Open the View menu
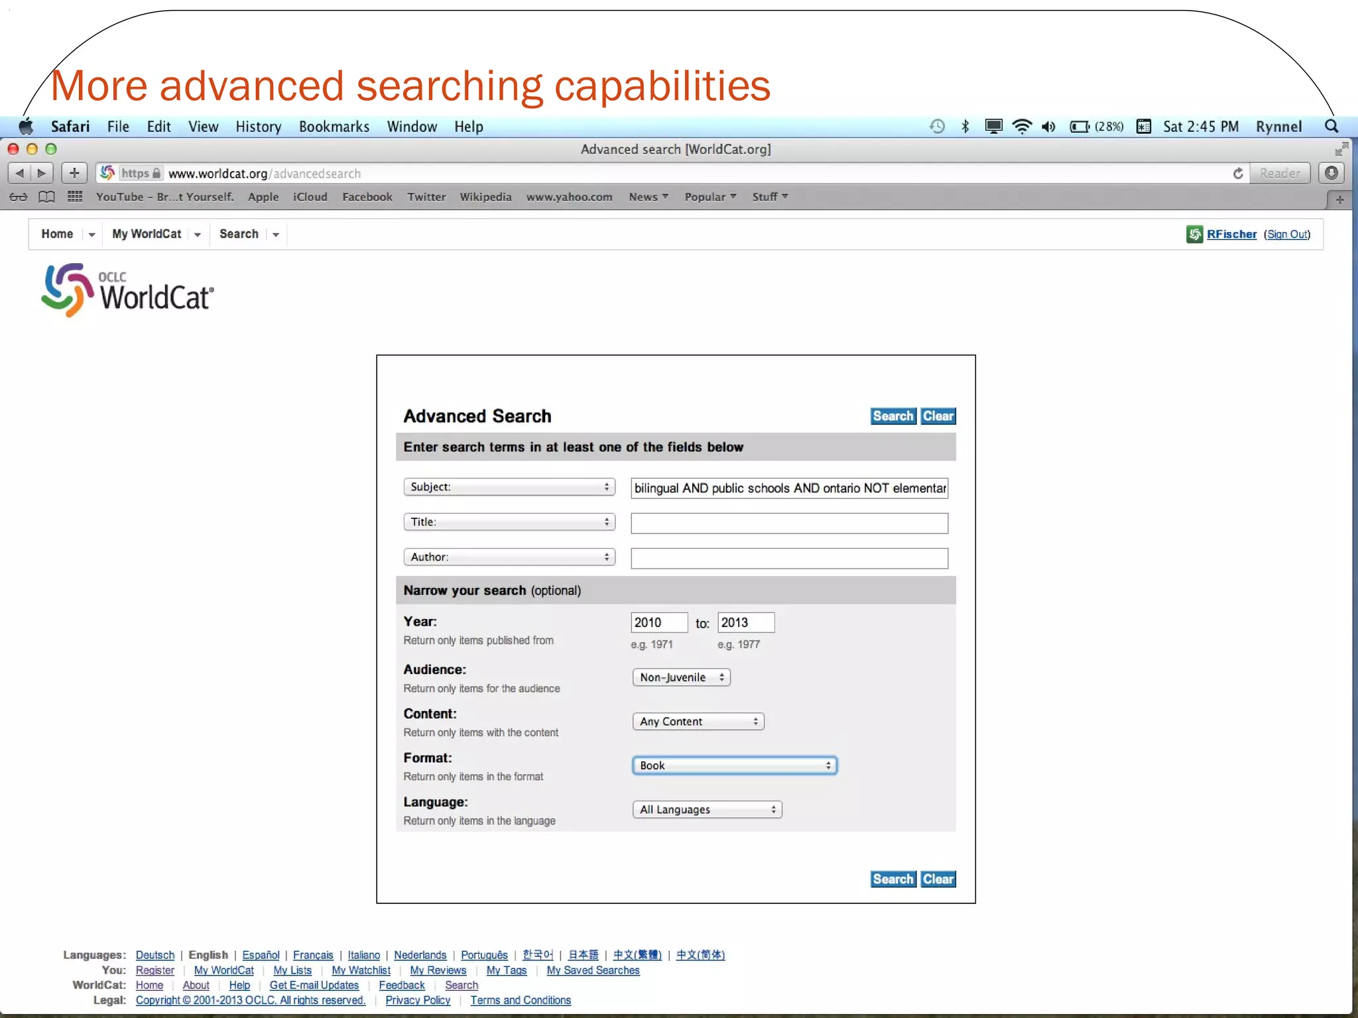 (x=203, y=126)
